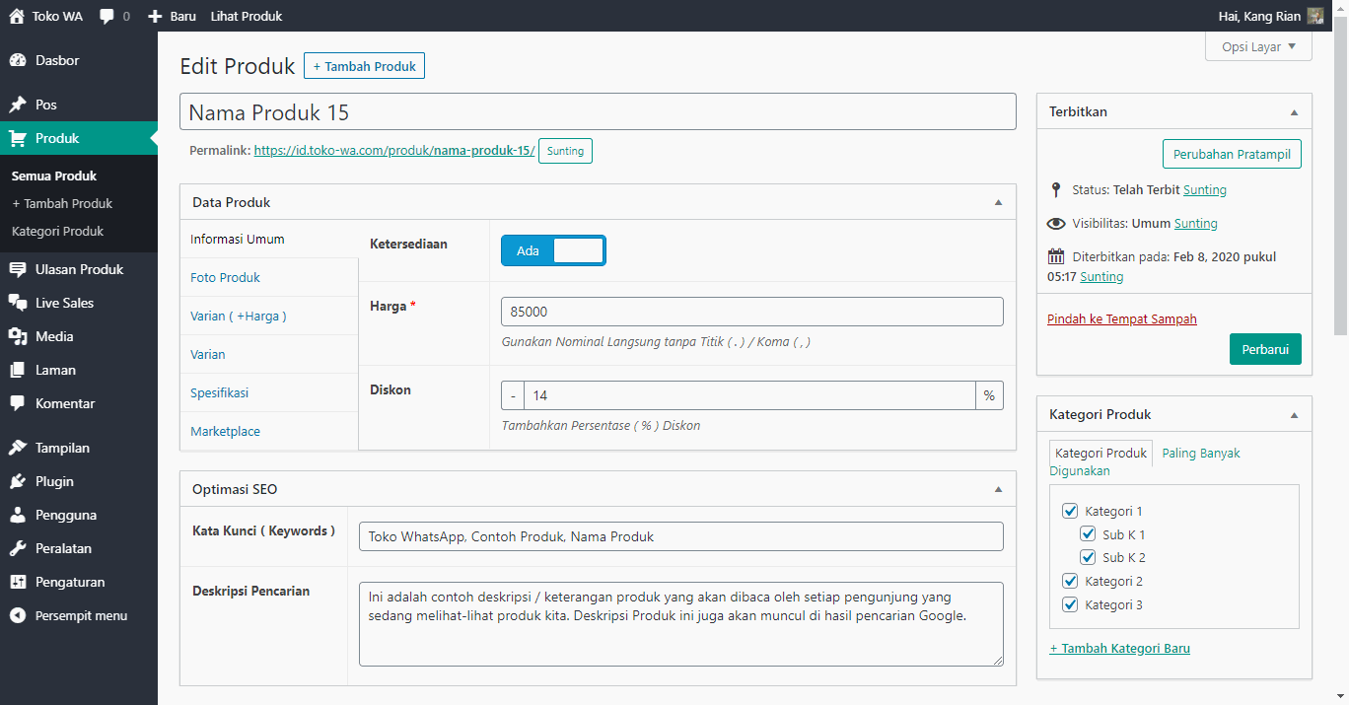Collapse sidebar with Persempit menu
The image size is (1349, 705).
click(x=69, y=615)
